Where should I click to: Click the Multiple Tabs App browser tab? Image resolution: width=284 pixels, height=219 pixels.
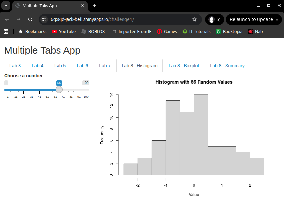click(x=50, y=6)
